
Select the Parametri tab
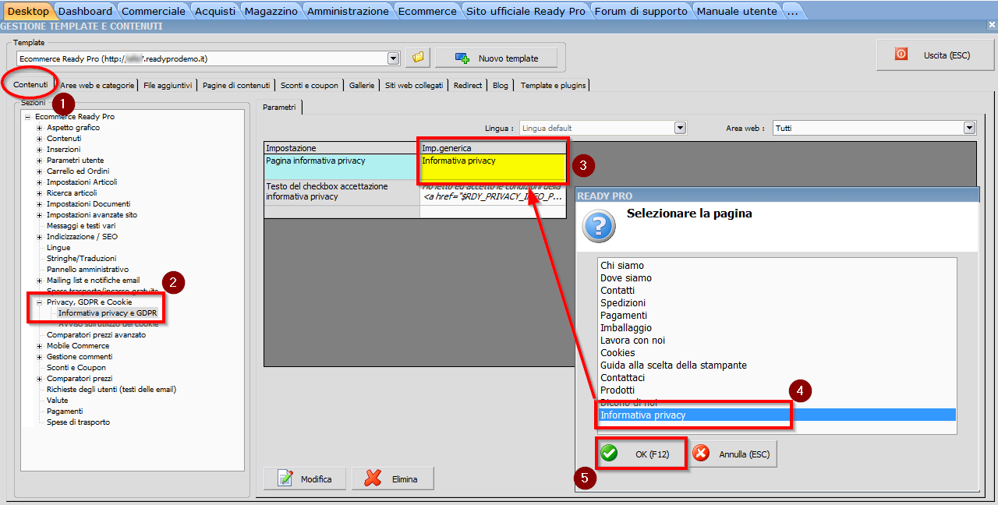(279, 107)
